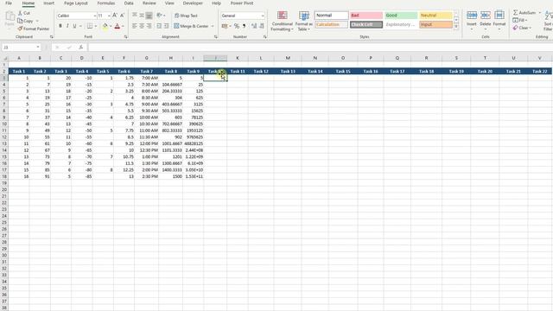Open Merge & Center dropdown arrow
553x311 pixels.
pos(213,26)
